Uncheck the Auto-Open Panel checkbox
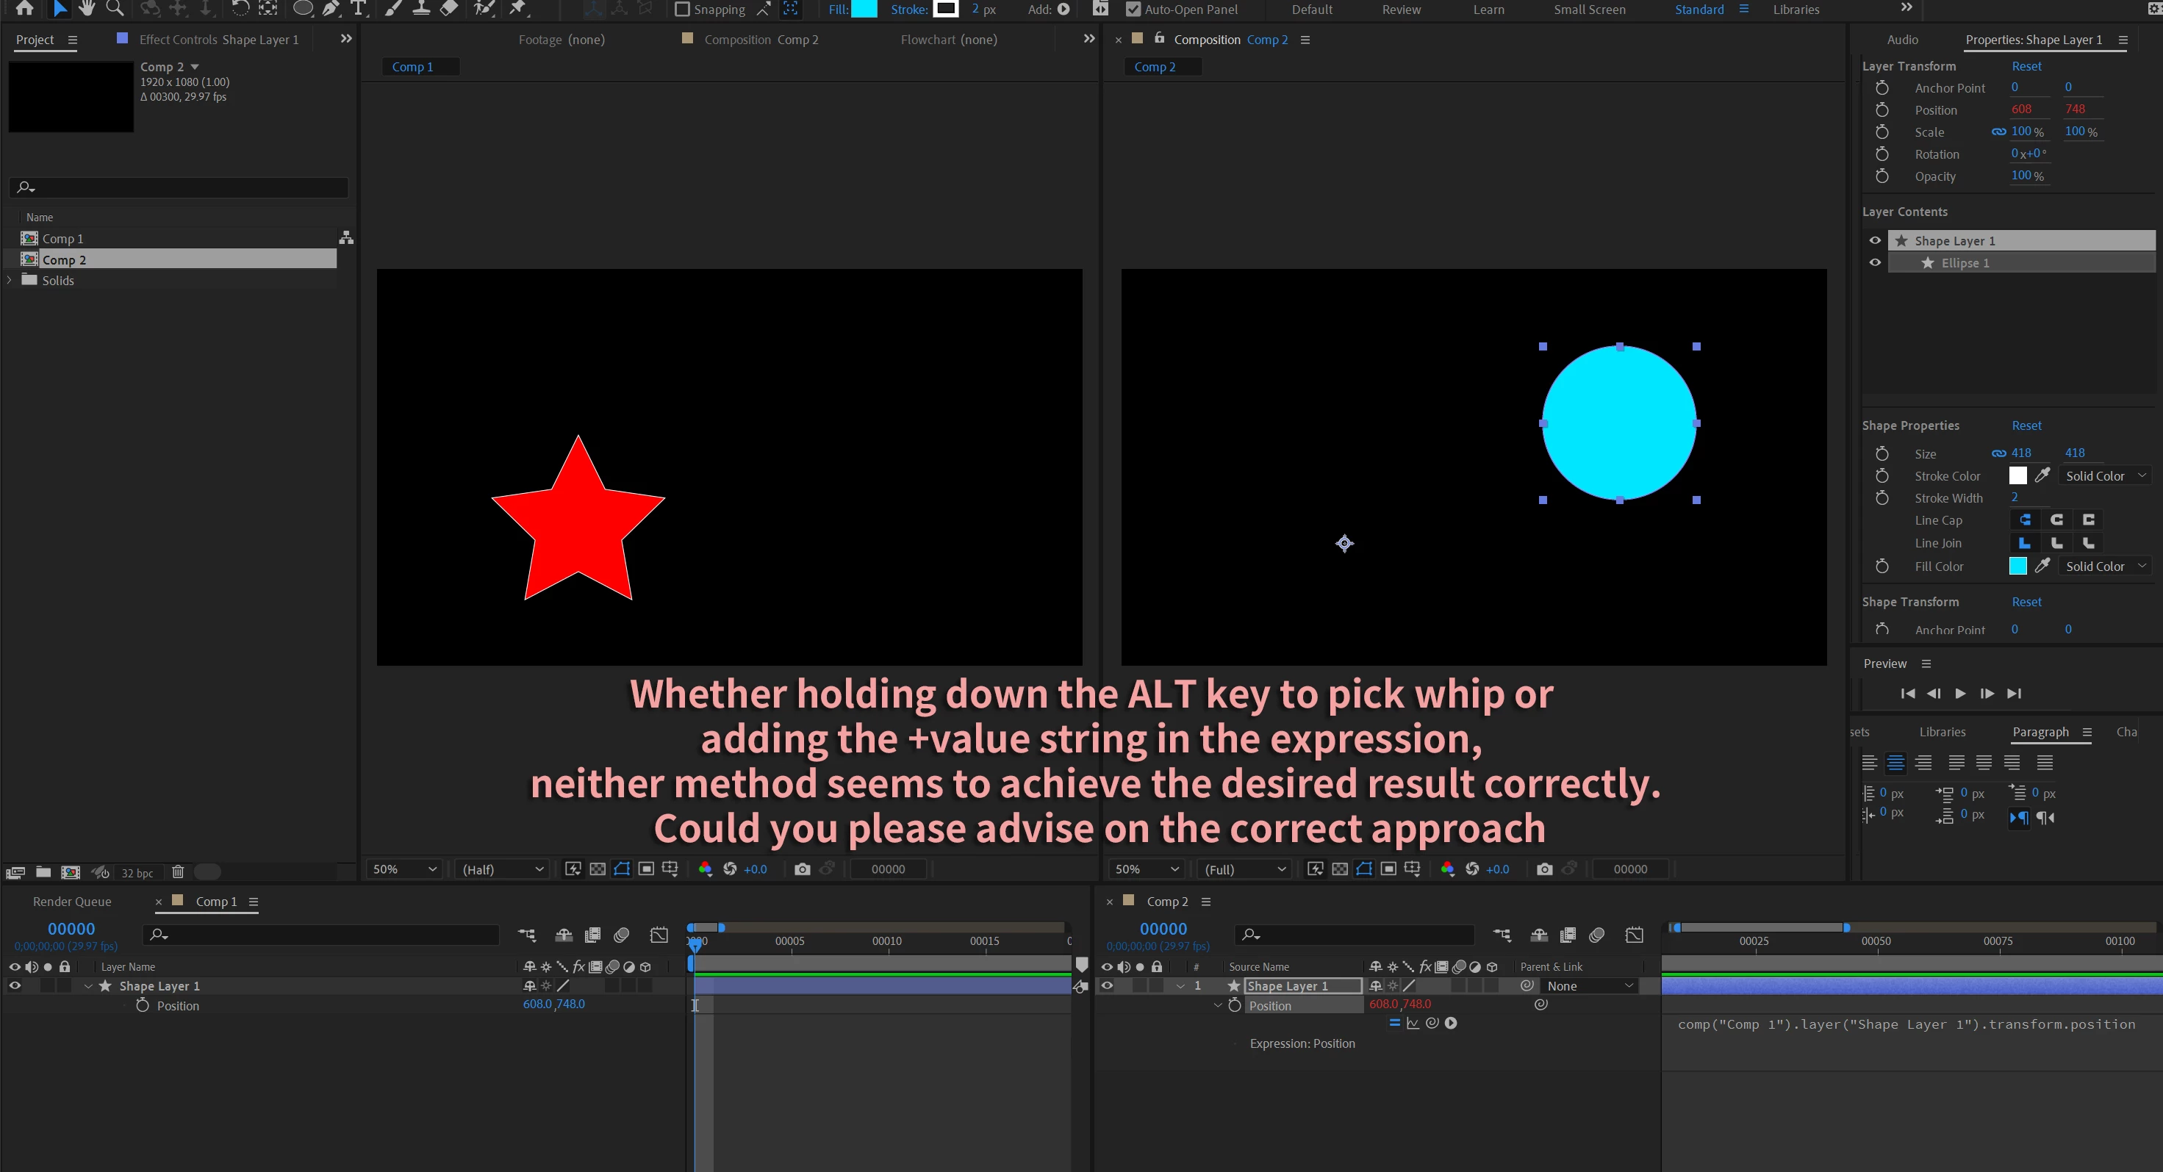 1133,10
